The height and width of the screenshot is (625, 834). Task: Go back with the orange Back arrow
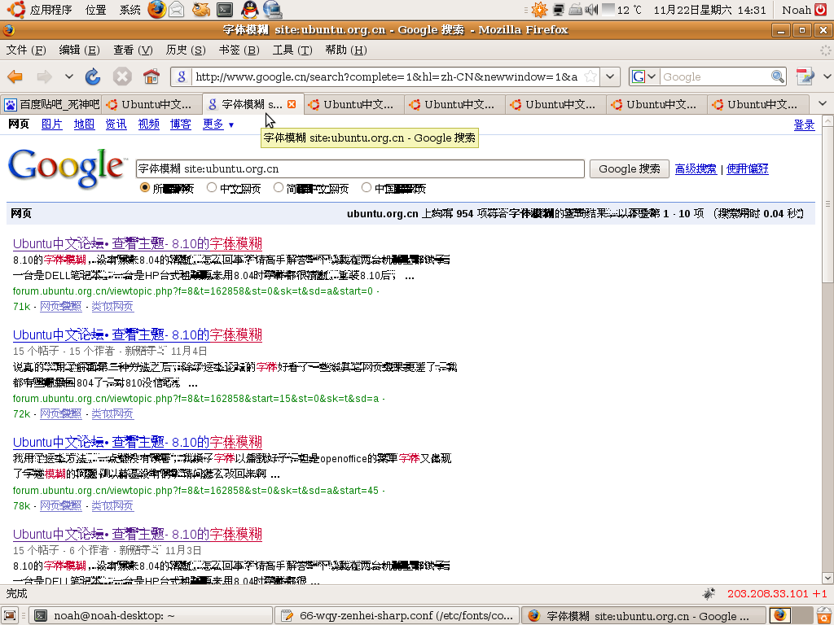pos(15,77)
